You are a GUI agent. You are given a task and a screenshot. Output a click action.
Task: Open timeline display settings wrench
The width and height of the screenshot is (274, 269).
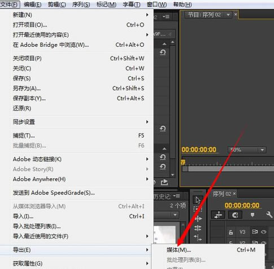(x=269, y=214)
